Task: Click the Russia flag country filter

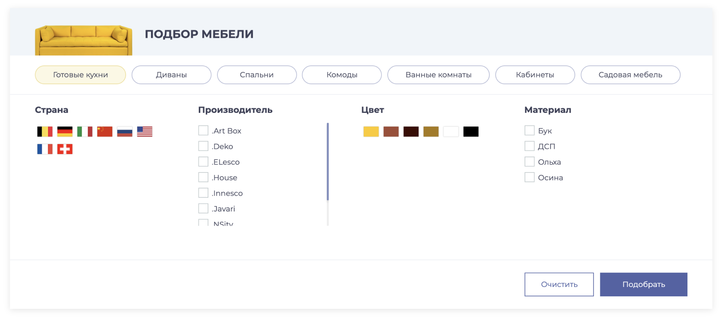Action: click(124, 132)
